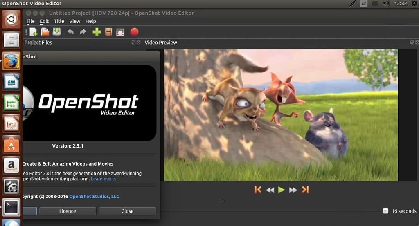
Task: Open System Settings from the dock
Action: coord(11,186)
